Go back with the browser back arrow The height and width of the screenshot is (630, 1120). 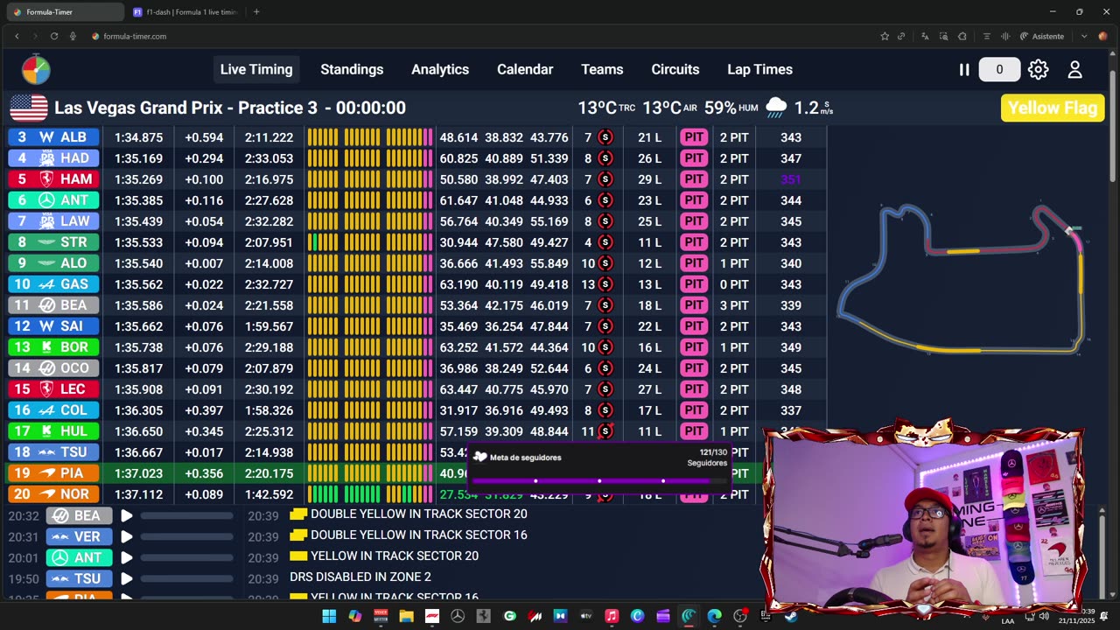coord(17,36)
